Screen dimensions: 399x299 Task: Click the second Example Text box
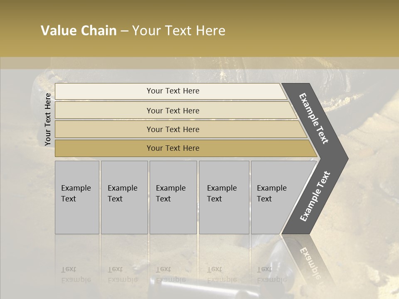[x=124, y=197]
